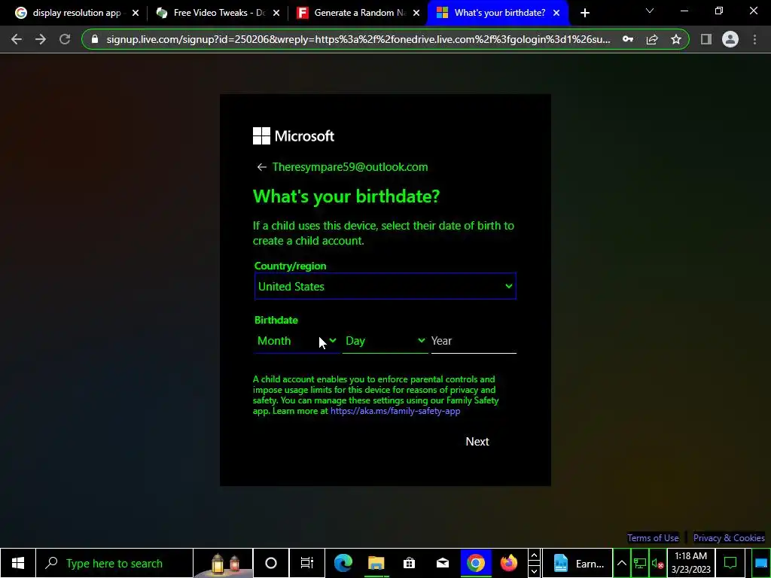Click the address bar URL
The width and height of the screenshot is (771, 578).
pos(358,39)
